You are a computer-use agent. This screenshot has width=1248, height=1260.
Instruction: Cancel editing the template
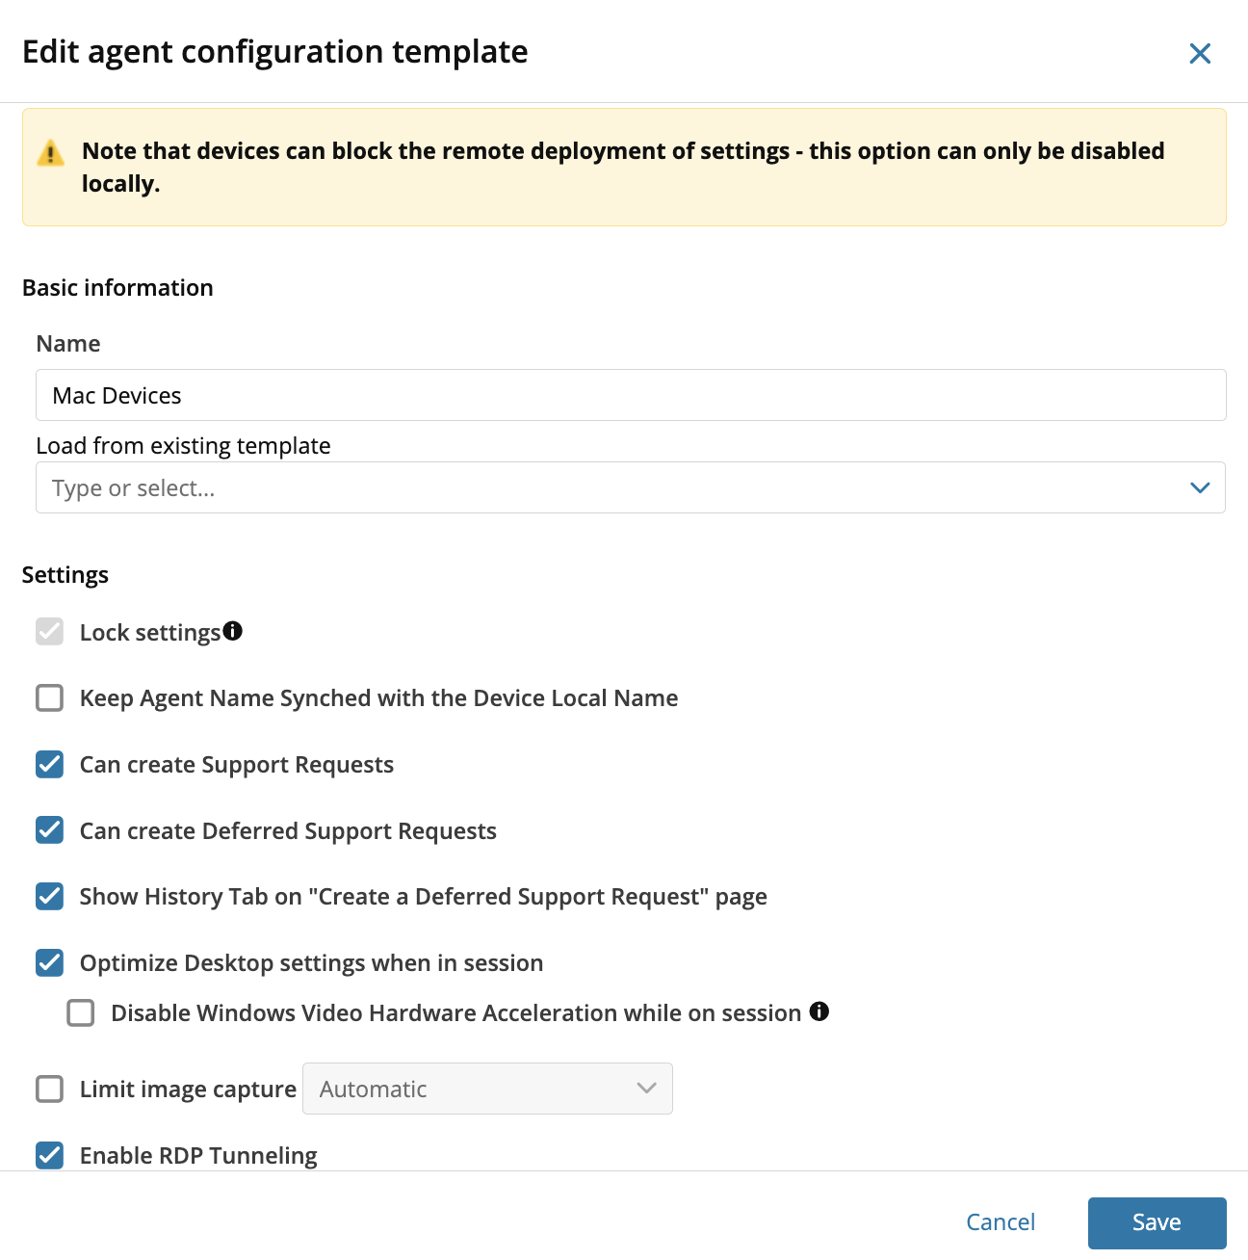[1001, 1222]
